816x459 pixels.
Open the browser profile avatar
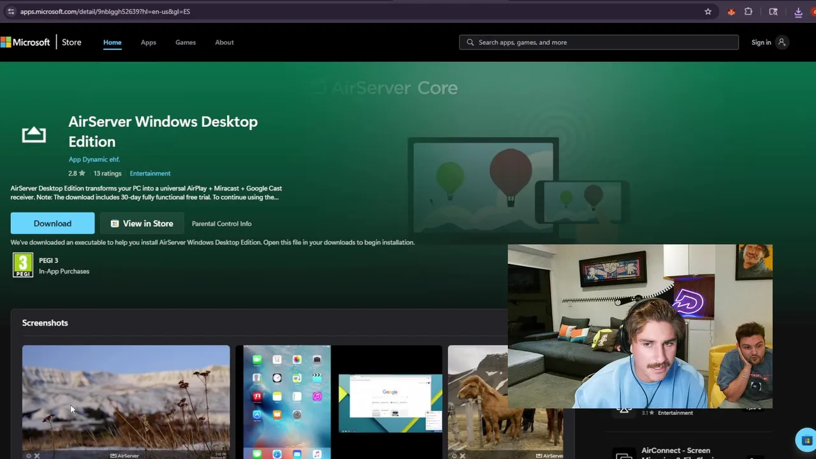813,11
